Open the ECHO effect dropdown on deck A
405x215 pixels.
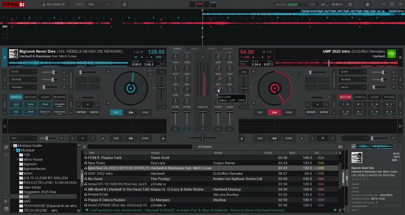(23, 72)
